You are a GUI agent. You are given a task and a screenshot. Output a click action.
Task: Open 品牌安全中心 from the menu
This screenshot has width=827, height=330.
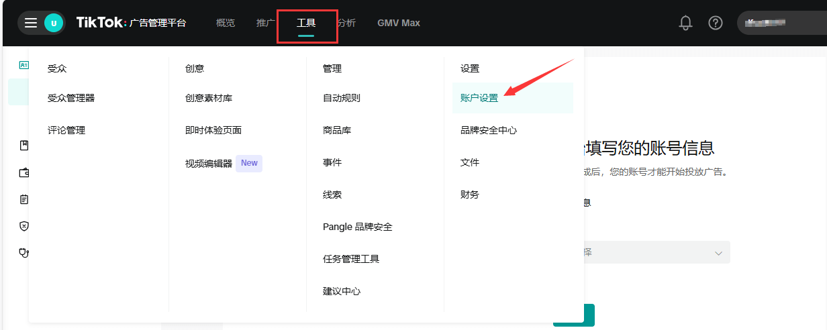tap(489, 130)
